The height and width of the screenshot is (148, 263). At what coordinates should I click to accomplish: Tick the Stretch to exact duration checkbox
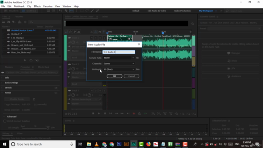pos(5,121)
